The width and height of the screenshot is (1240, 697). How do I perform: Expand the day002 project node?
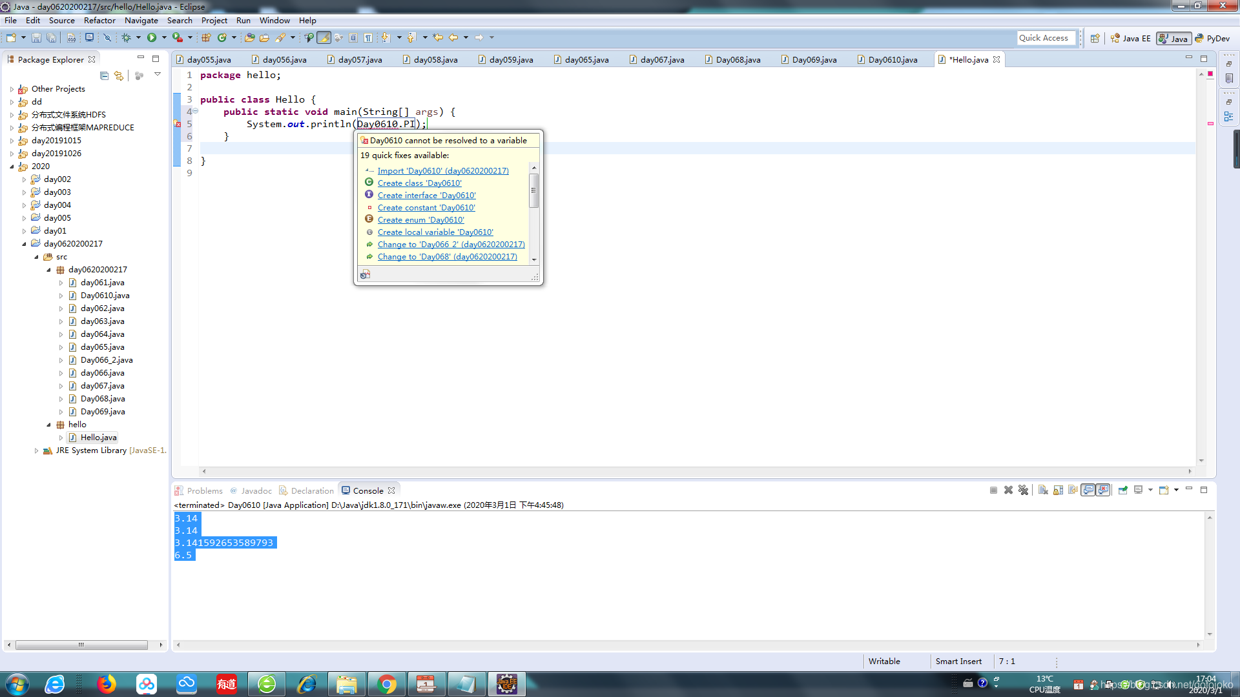24,179
